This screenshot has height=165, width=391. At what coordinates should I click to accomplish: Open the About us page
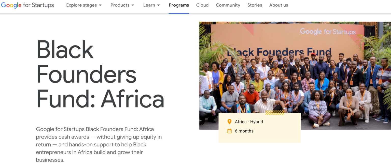click(x=278, y=5)
